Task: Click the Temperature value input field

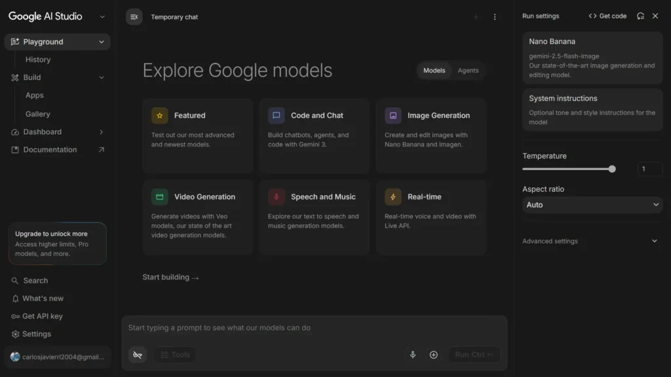Action: (649, 169)
